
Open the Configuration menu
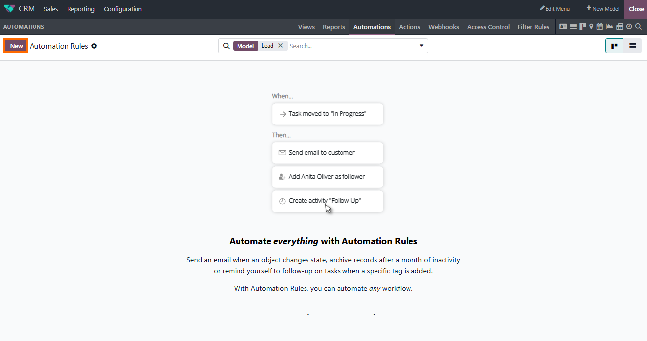pos(123,9)
